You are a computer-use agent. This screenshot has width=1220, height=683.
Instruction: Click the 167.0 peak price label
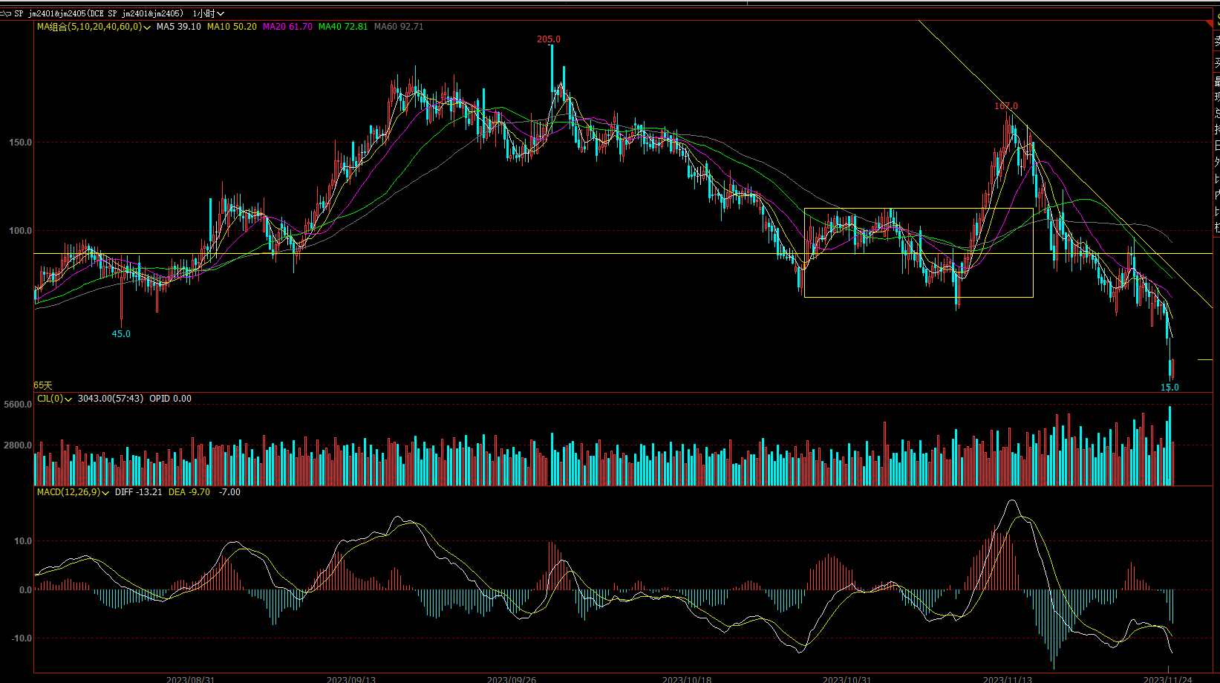tap(1006, 106)
